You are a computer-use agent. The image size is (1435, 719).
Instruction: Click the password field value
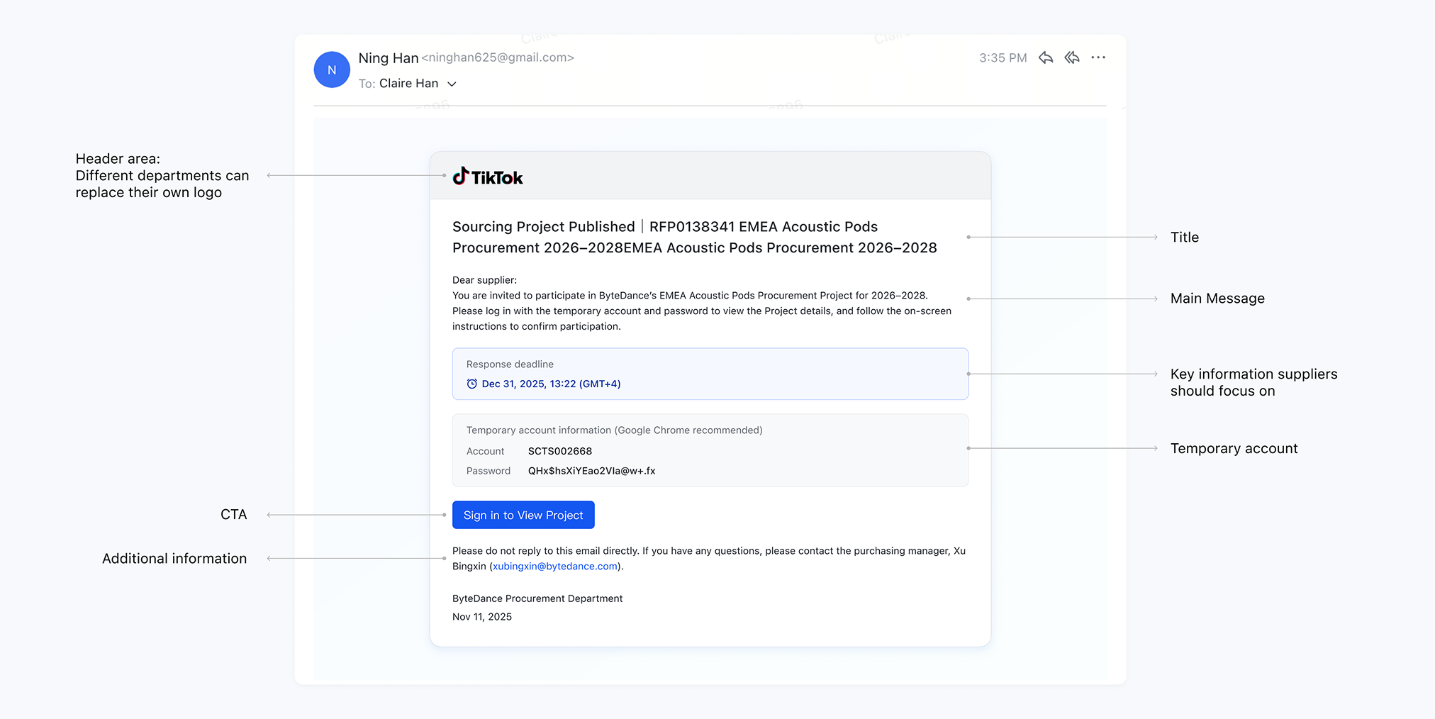591,470
